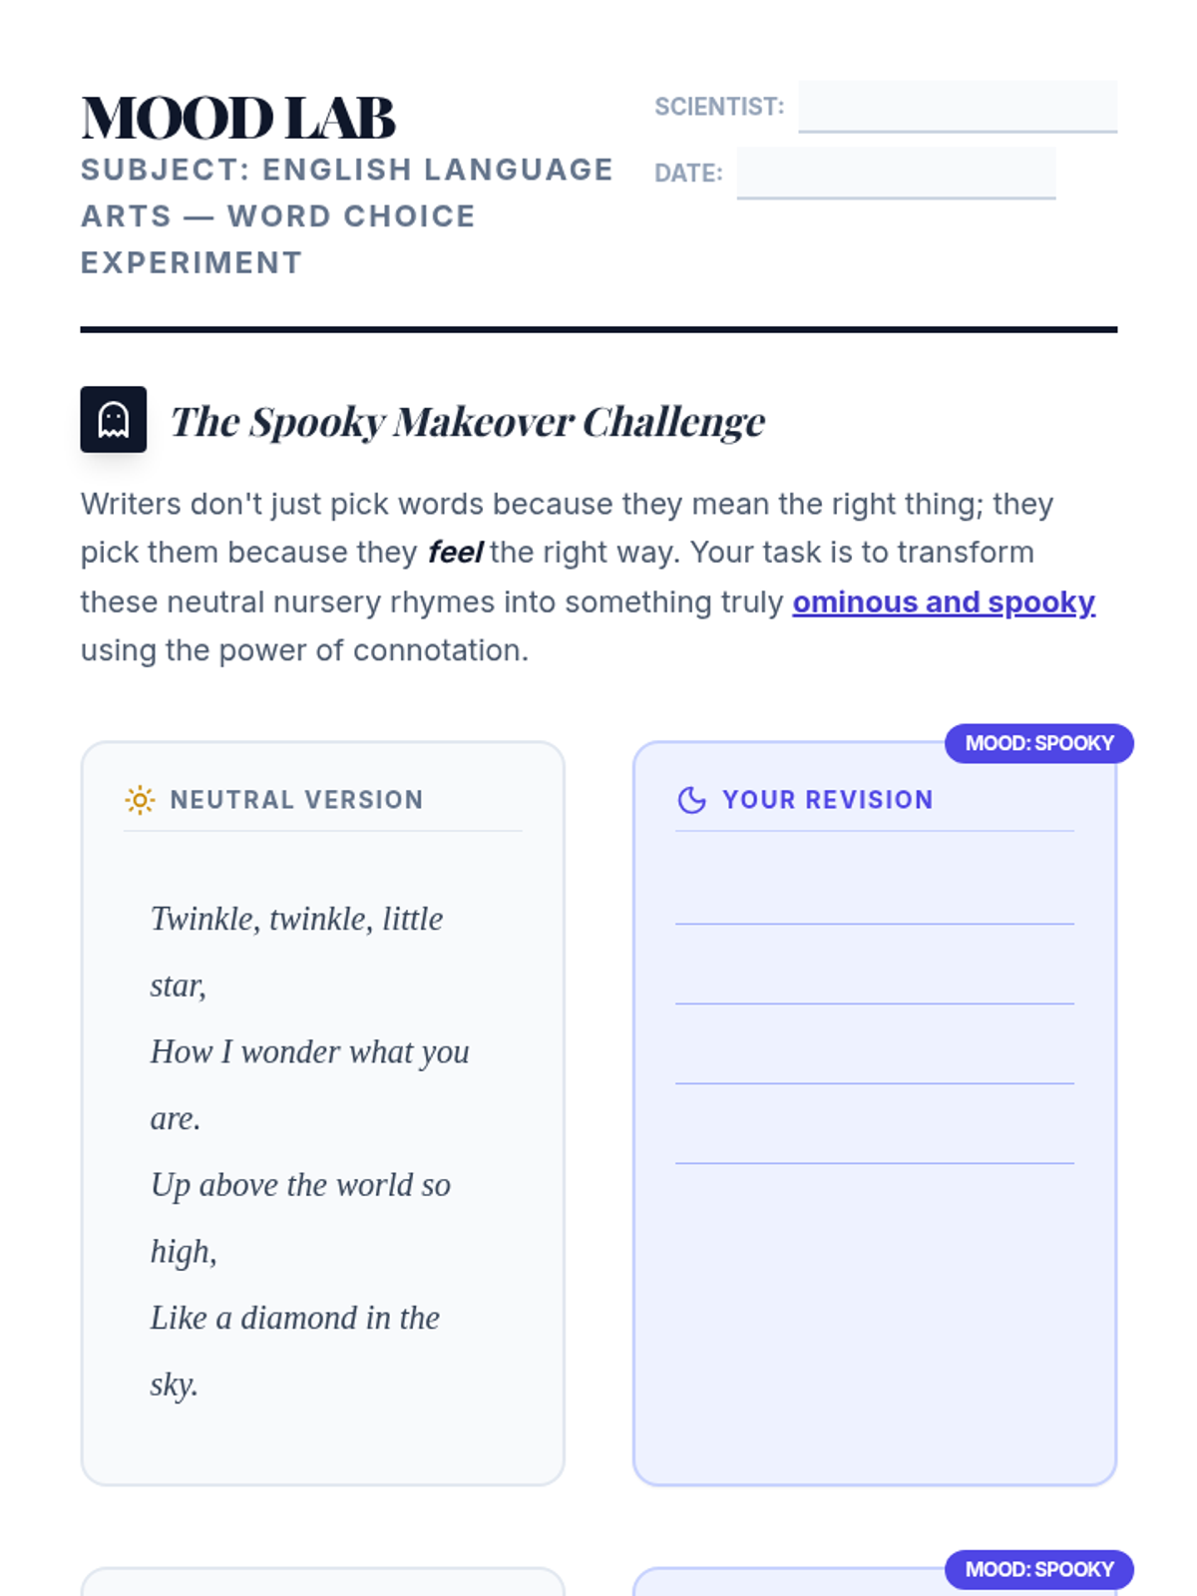This screenshot has width=1197, height=1596.
Task: Click the bold italic word 'feel'
Action: (455, 553)
